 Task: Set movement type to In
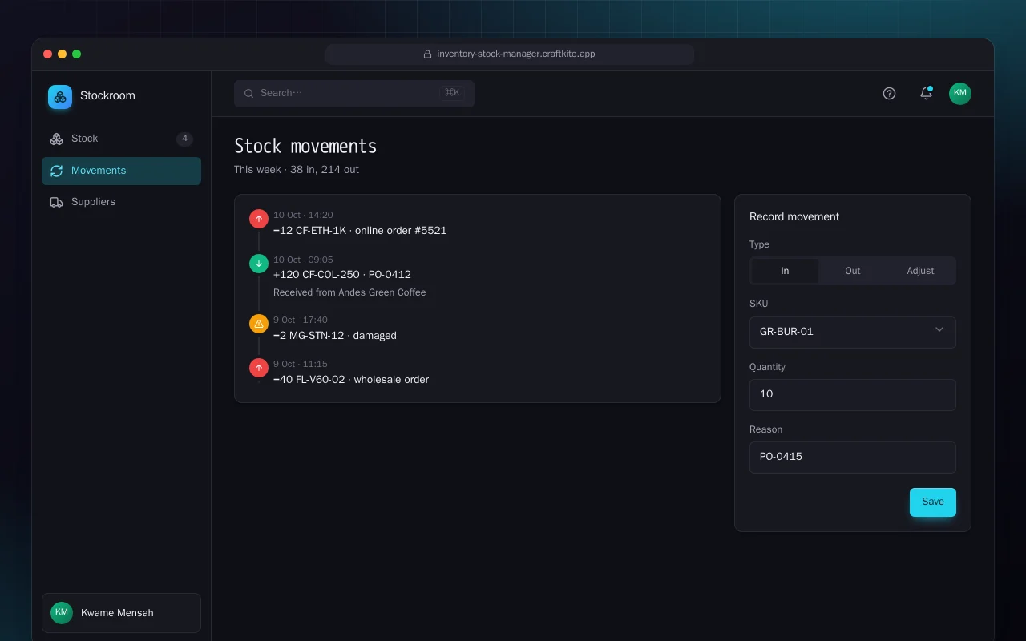785,271
